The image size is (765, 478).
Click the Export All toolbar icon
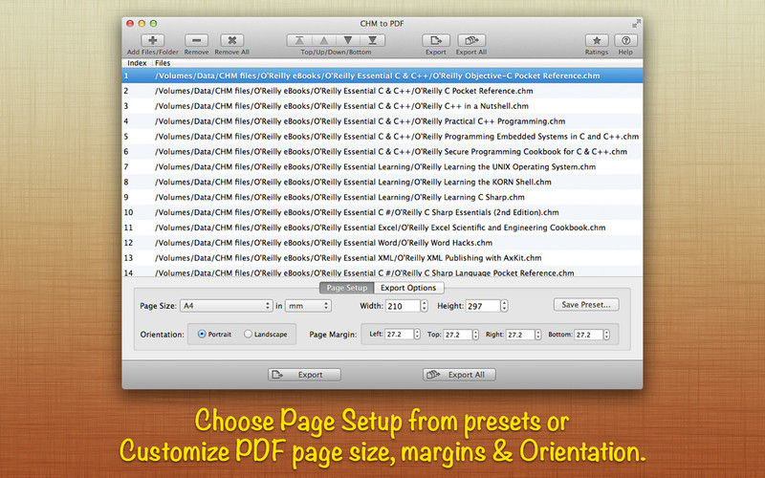[471, 40]
